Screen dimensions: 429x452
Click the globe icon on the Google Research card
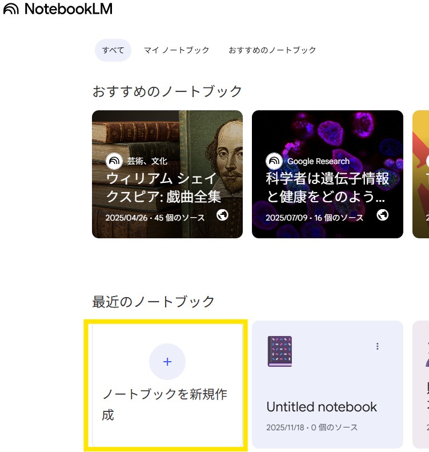click(383, 215)
